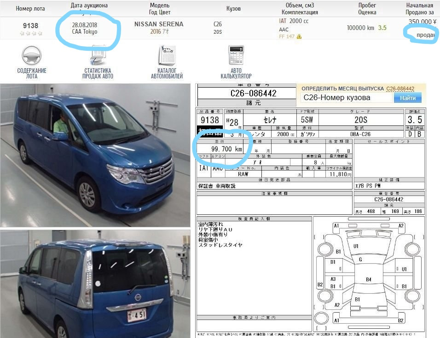This screenshot has height=338, width=440.
Task: Click the rating stars under lot 9138
Action: pos(31,33)
